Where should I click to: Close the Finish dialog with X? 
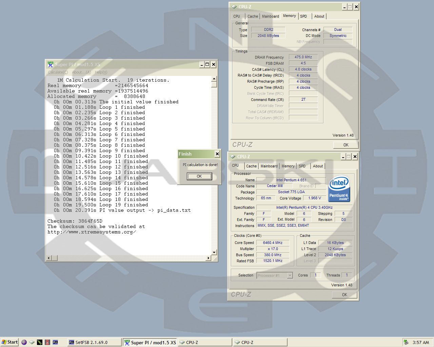[x=217, y=154]
